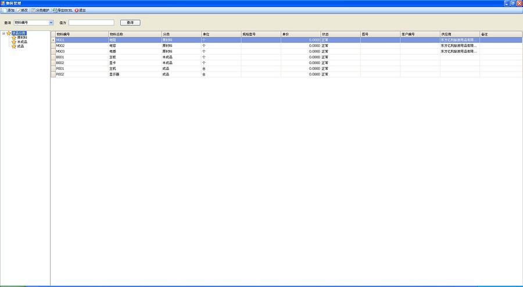Click the supplier cell in row M003
523x287 pixels.
[x=460, y=51]
